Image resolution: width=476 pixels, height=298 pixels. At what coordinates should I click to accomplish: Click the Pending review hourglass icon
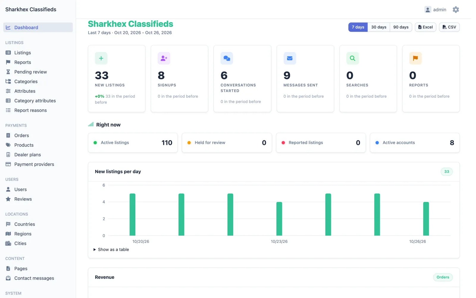pyautogui.click(x=8, y=72)
